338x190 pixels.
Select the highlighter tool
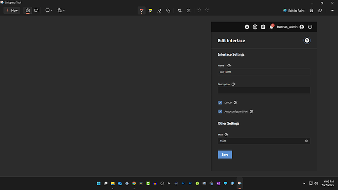150,11
